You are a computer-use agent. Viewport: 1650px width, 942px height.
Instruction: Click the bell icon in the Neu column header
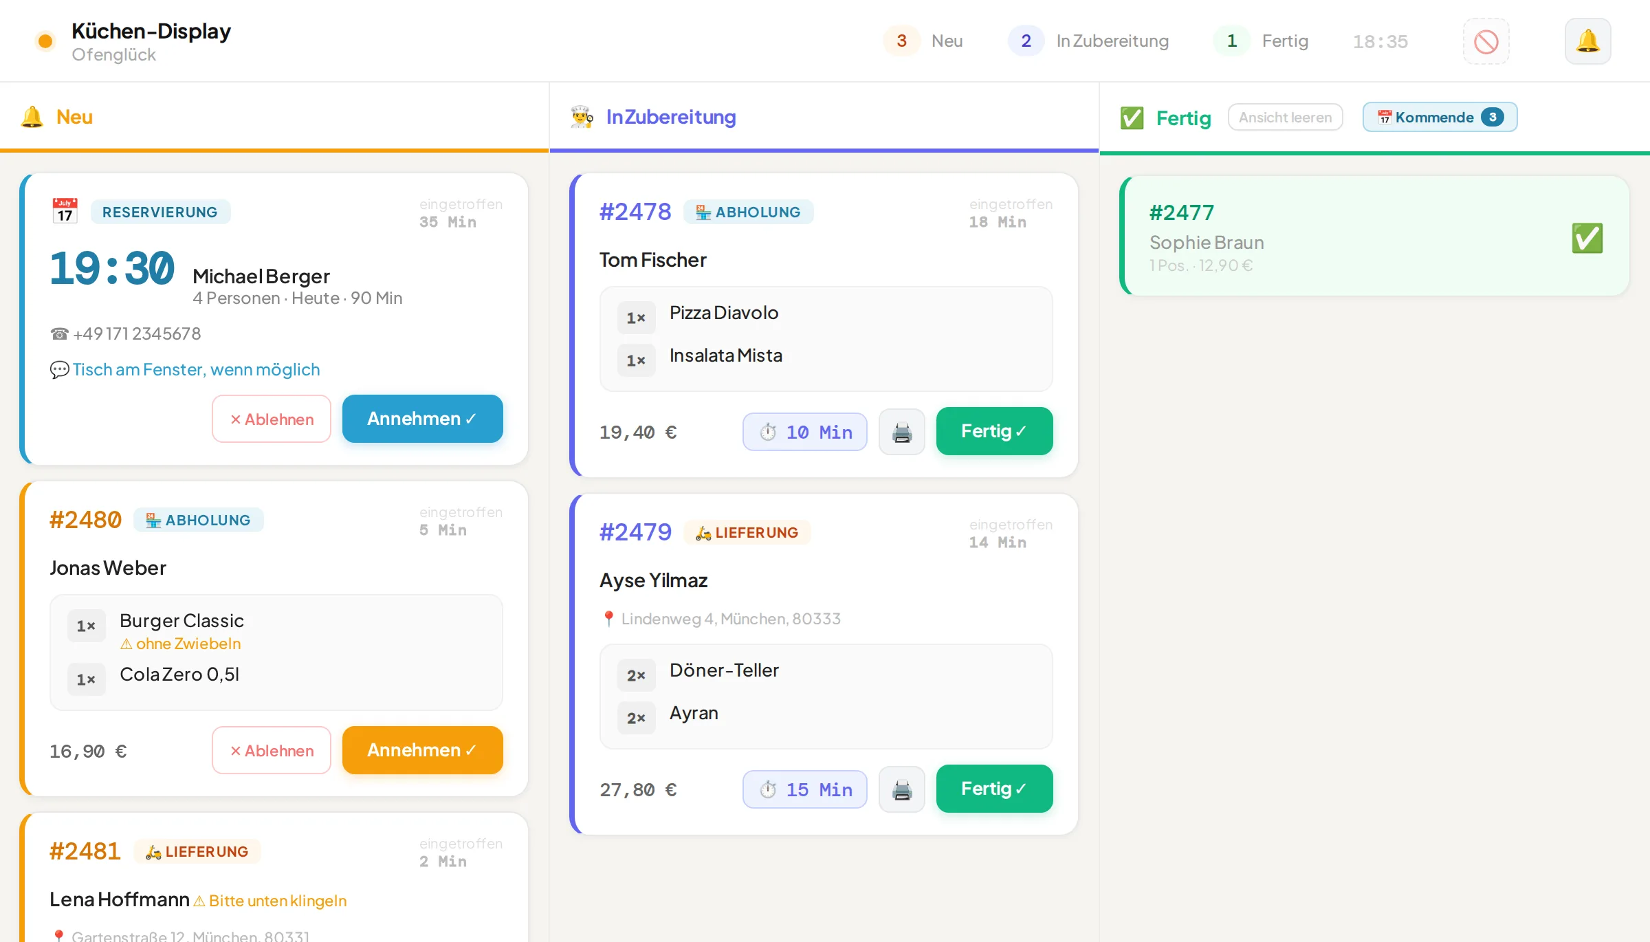pos(32,117)
